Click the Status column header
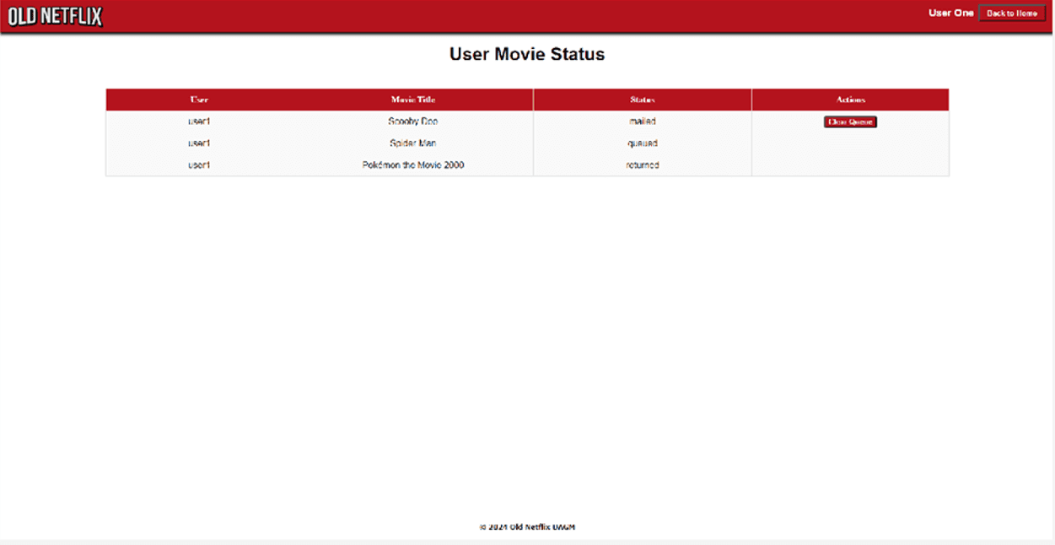The image size is (1055, 545). (643, 100)
